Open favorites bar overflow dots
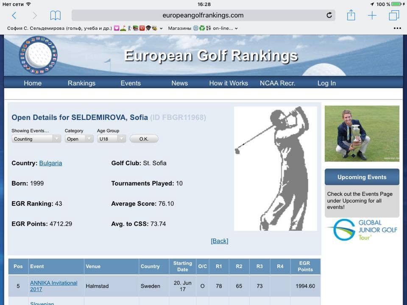407x305 pixels. click(x=397, y=28)
